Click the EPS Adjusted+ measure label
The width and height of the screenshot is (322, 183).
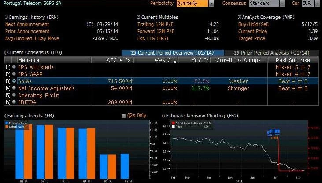[36, 67]
